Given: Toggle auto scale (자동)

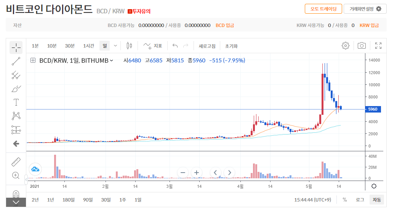Looking at the screenshot, I should point(376,200).
